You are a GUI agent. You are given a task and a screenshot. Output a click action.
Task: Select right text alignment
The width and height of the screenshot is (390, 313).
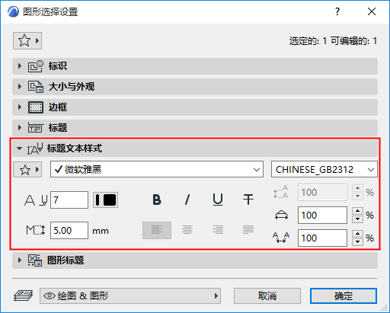coord(218,230)
